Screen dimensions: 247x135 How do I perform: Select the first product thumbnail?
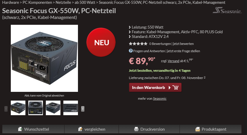pyautogui.click(x=18, y=108)
